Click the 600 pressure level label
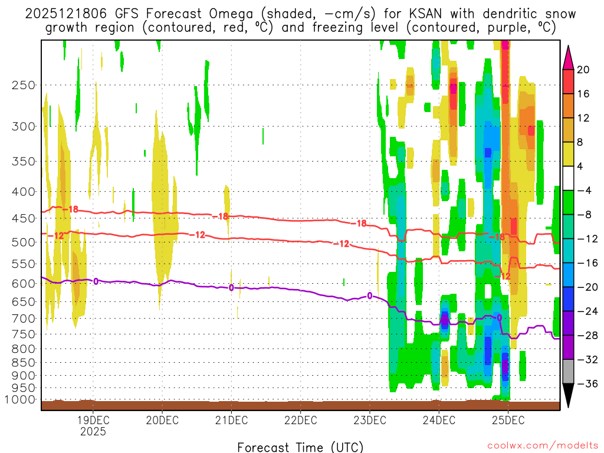The height and width of the screenshot is (453, 604). click(x=24, y=284)
